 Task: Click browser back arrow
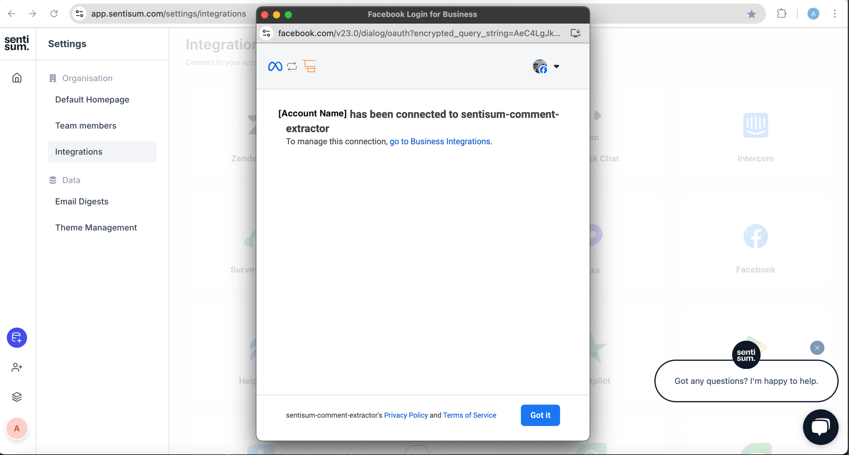(12, 14)
